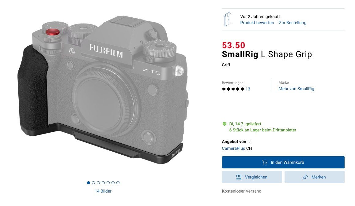Add item with In den Warenkorb button
The image size is (355, 206).
[x=283, y=162]
